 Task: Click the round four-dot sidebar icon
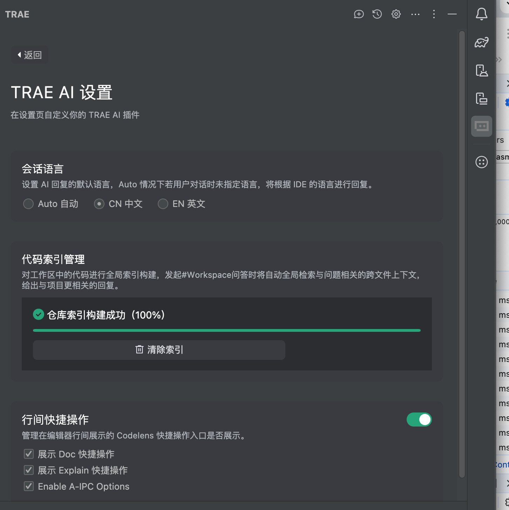pyautogui.click(x=481, y=162)
